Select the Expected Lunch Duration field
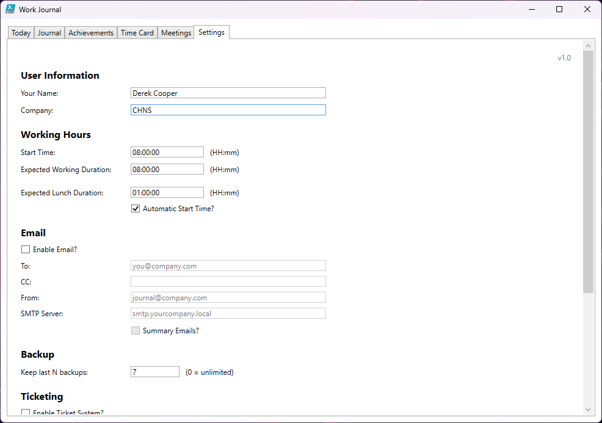Viewport: 602px width, 423px height. pos(167,192)
